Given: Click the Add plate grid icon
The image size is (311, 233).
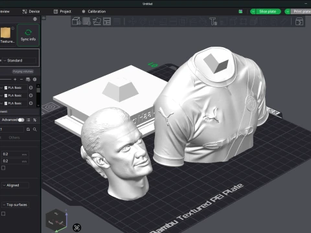Looking at the screenshot, I should 87,21.
